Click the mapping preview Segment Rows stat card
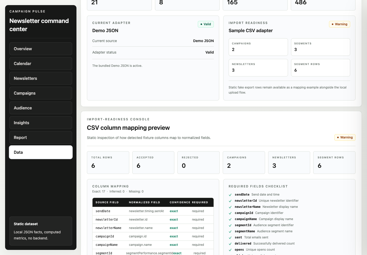 click(x=334, y=163)
